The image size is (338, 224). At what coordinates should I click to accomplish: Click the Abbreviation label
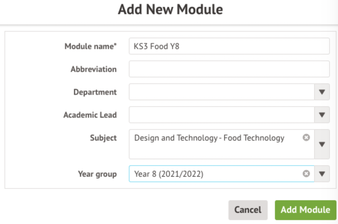click(x=94, y=69)
